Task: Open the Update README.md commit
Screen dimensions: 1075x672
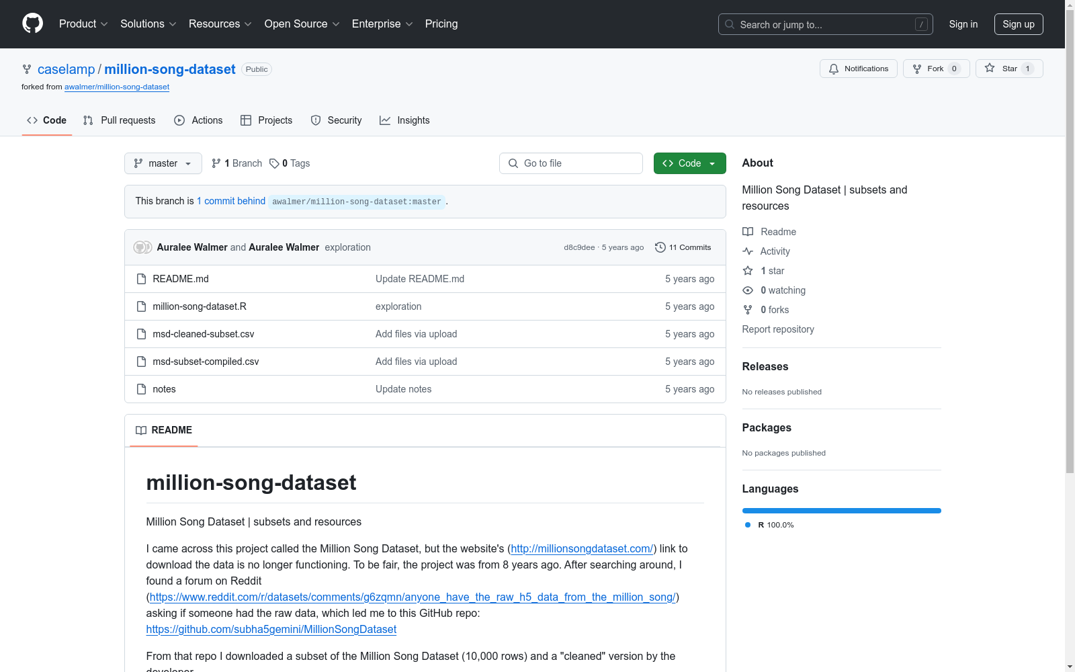Action: (420, 279)
